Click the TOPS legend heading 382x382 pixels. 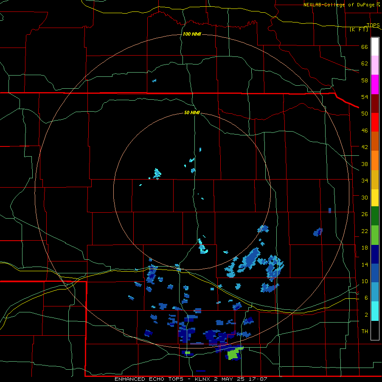pos(373,25)
